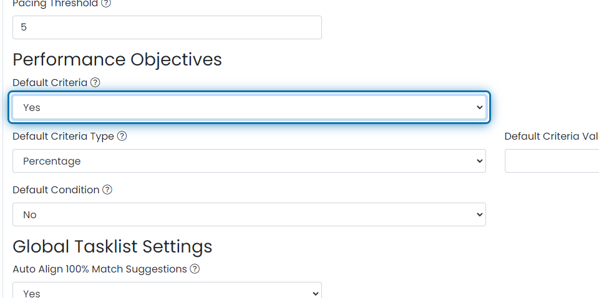Click the Default Criteria Type label
This screenshot has width=599, height=298.
pos(63,136)
